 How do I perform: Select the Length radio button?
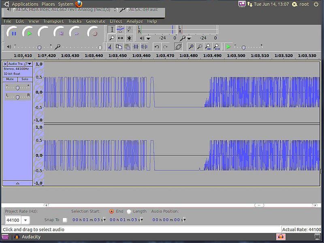tap(129, 211)
